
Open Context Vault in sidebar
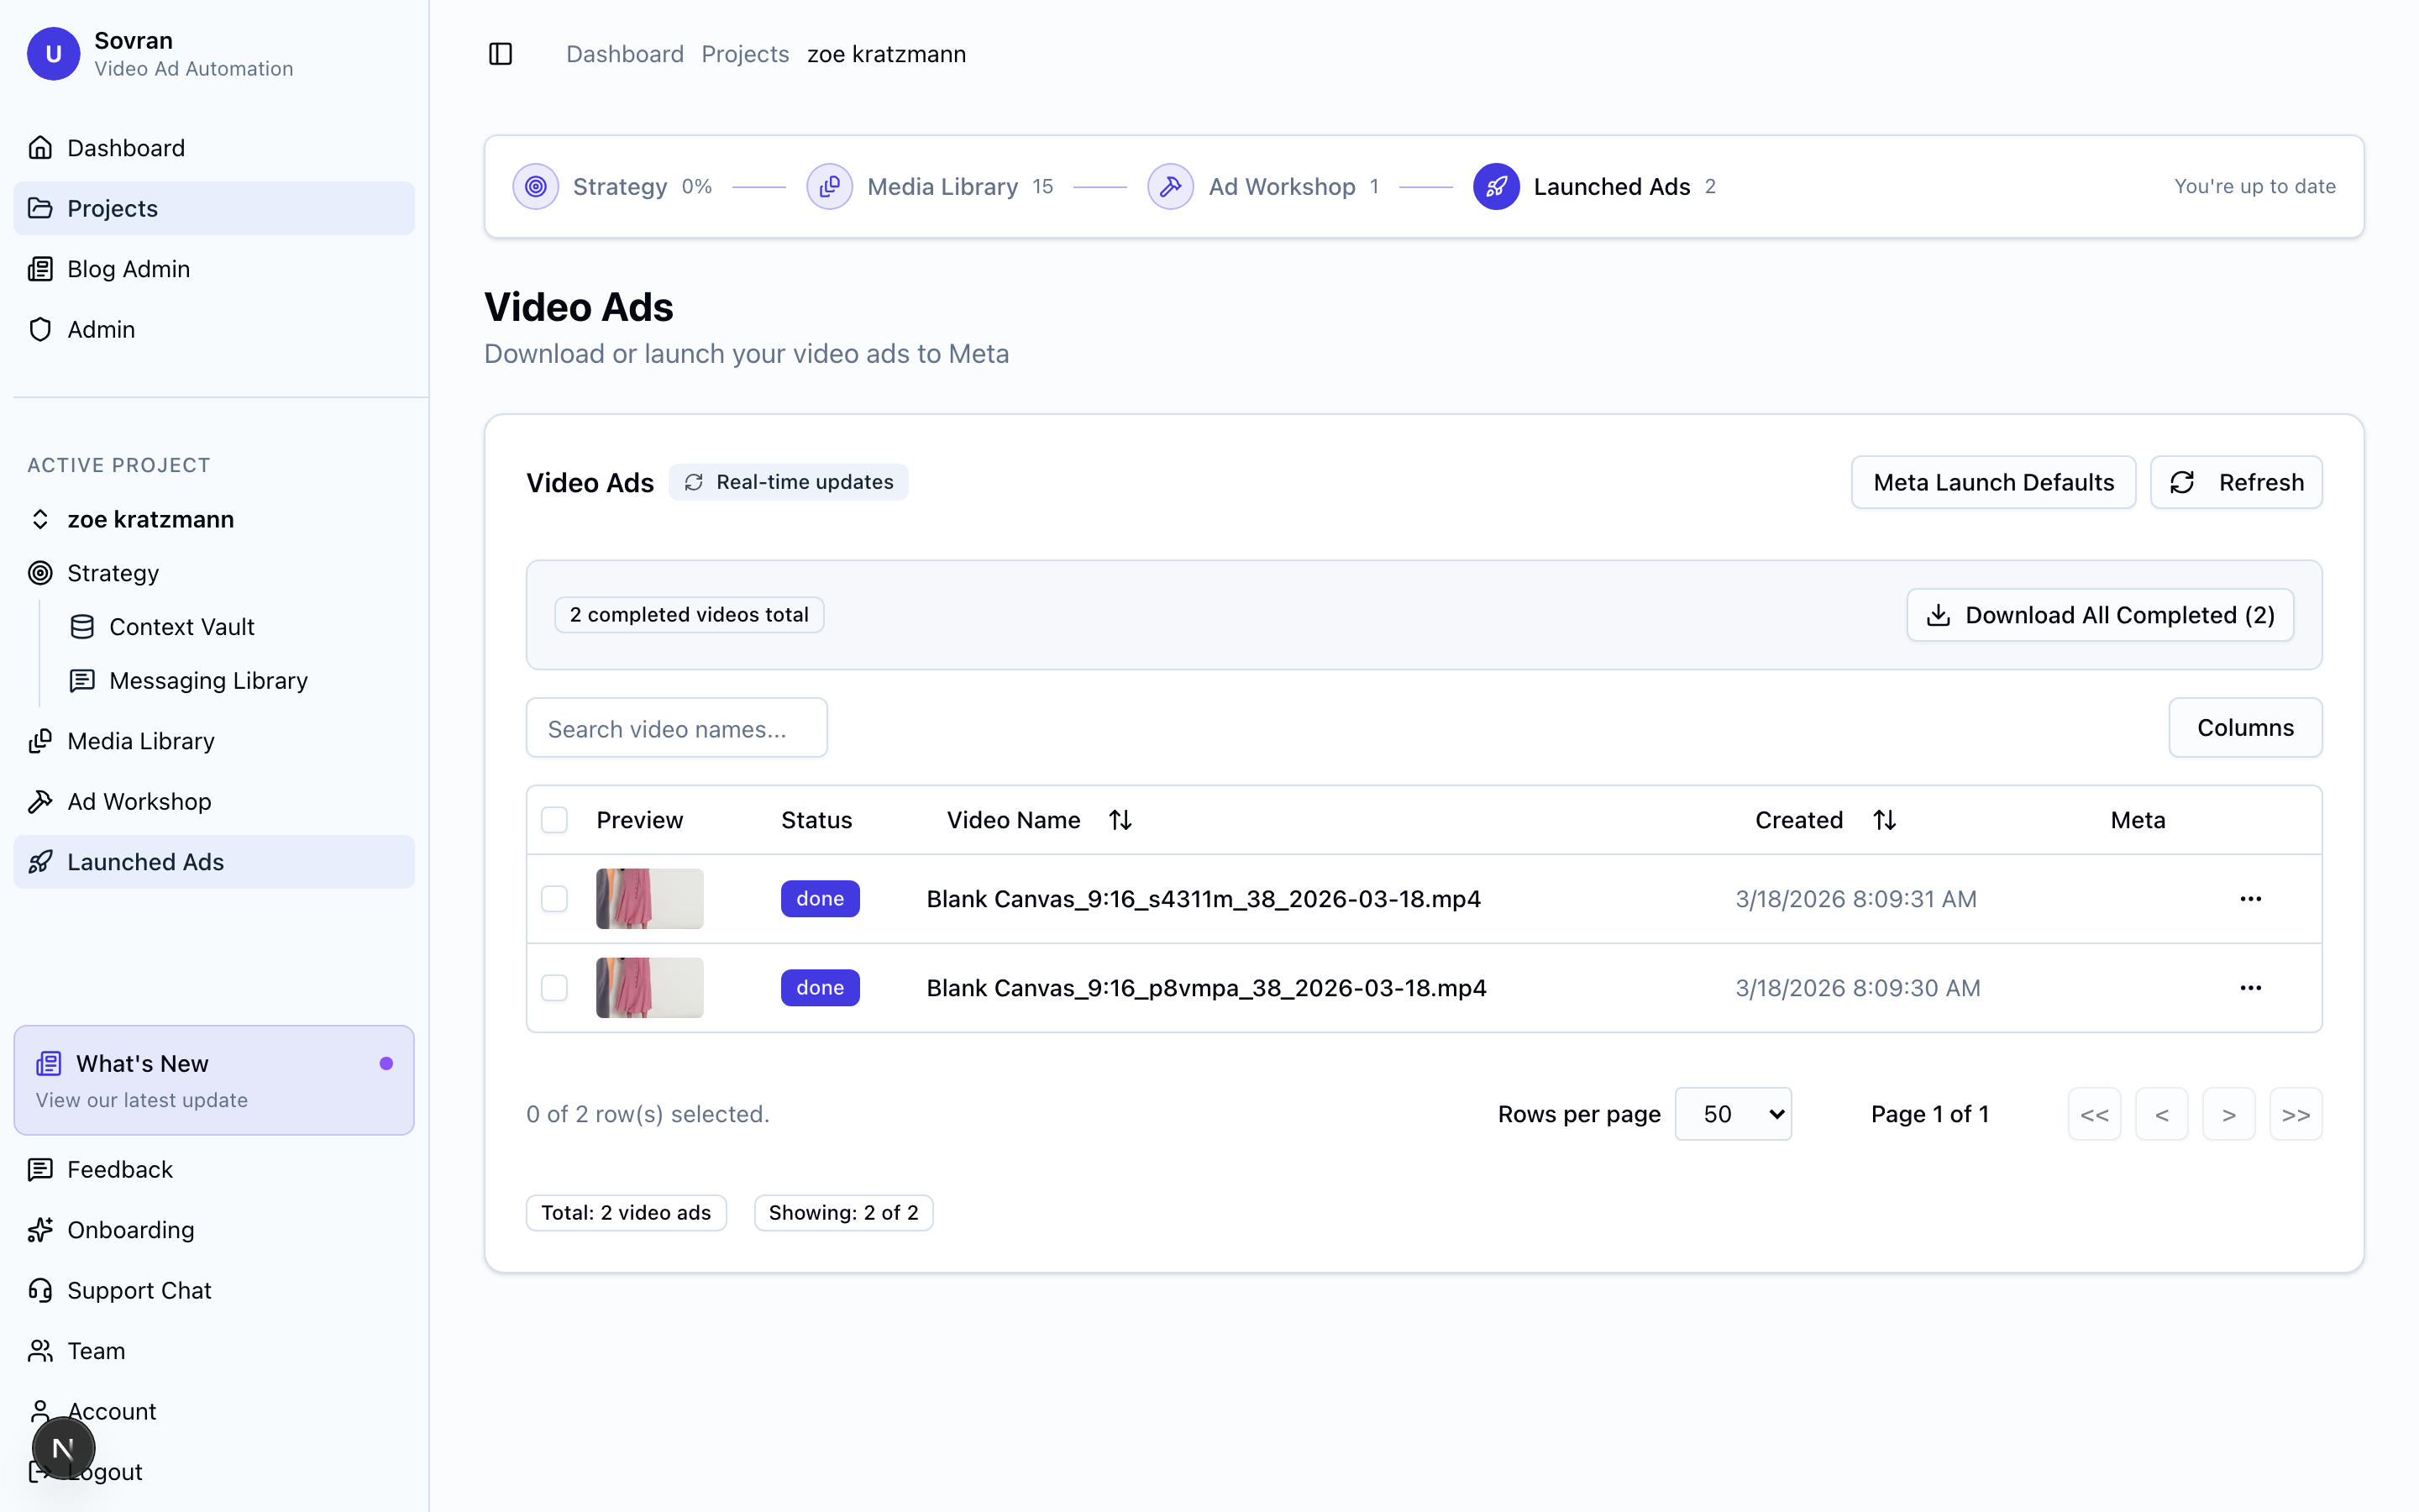click(181, 627)
